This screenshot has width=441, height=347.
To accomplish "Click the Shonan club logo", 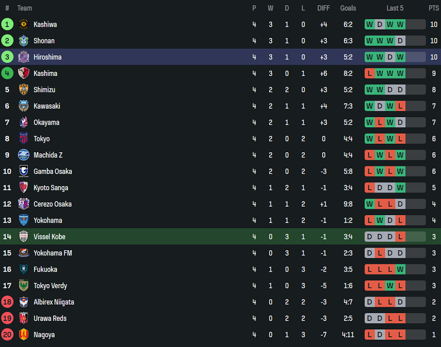I will coord(24,41).
